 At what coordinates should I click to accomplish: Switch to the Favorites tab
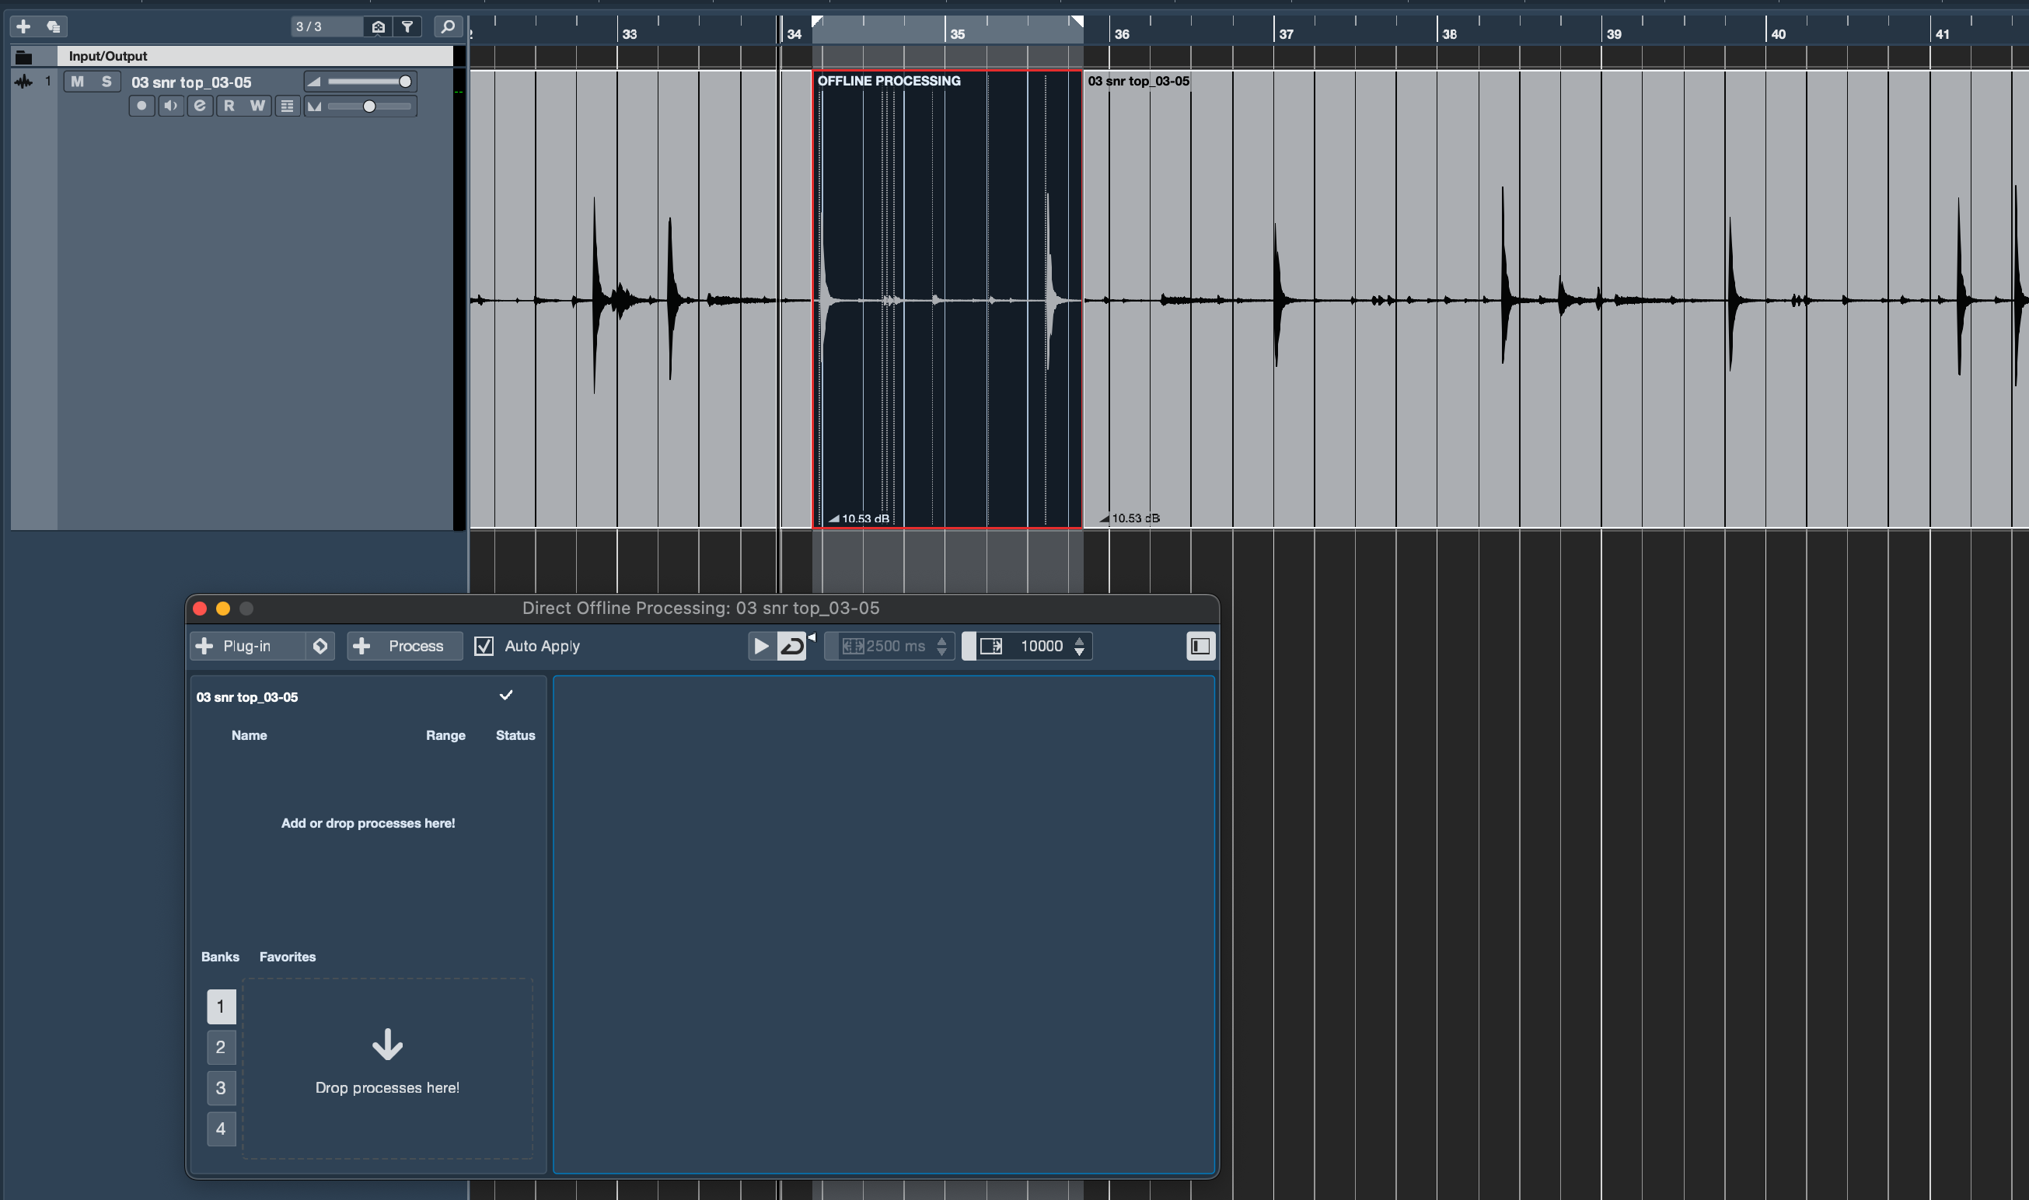[287, 957]
